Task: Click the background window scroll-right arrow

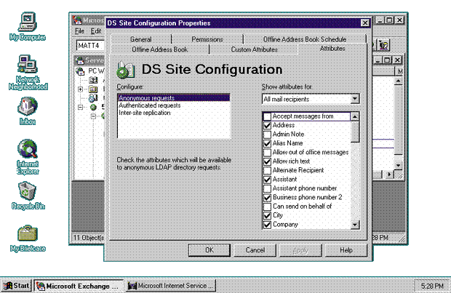Action: (x=389, y=174)
